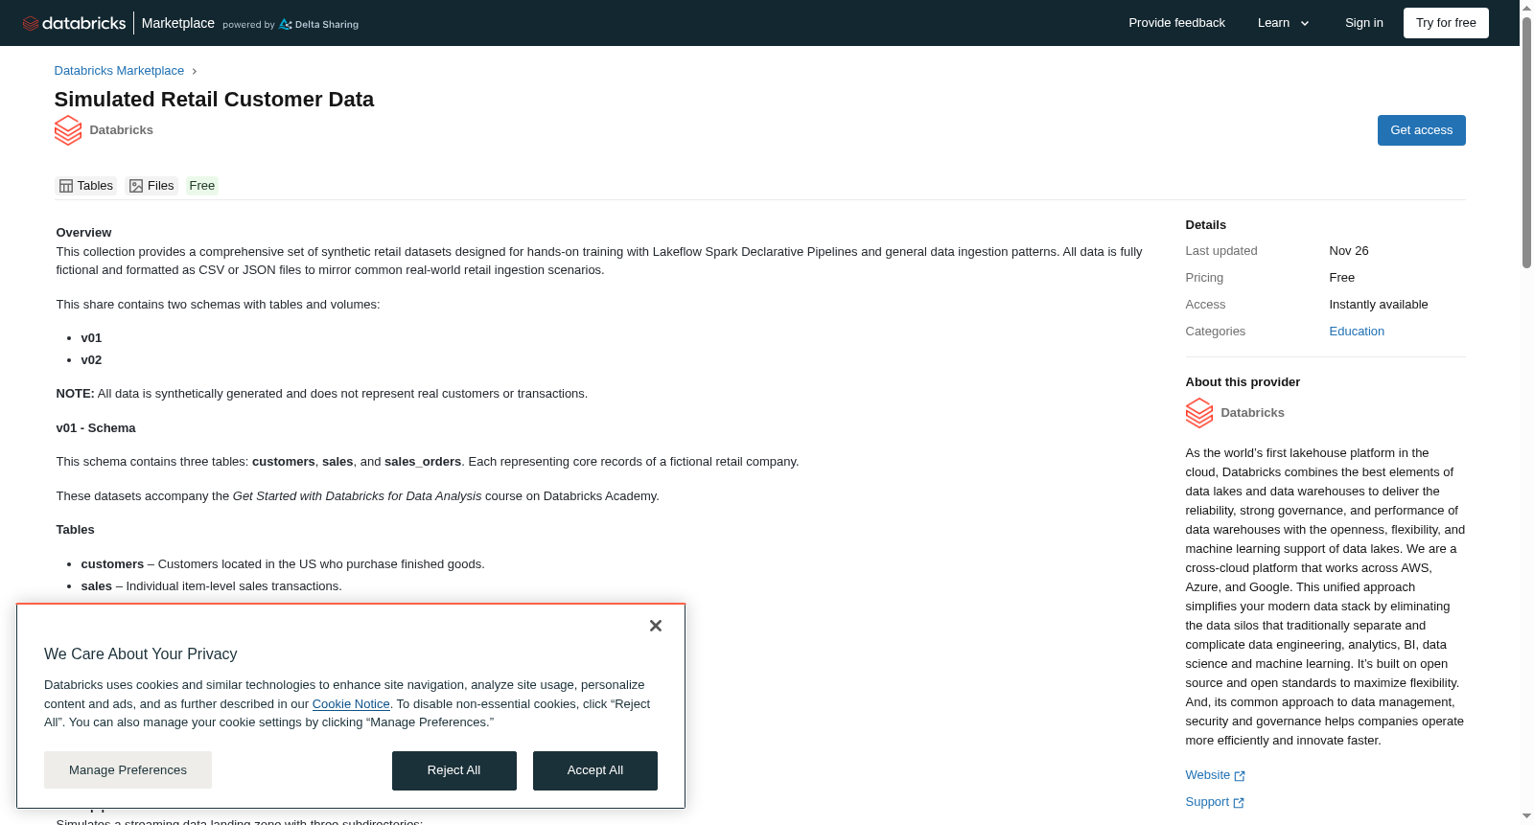Screen dimensions: 1534x825
Task: Open the Education category link
Action: [1357, 332]
